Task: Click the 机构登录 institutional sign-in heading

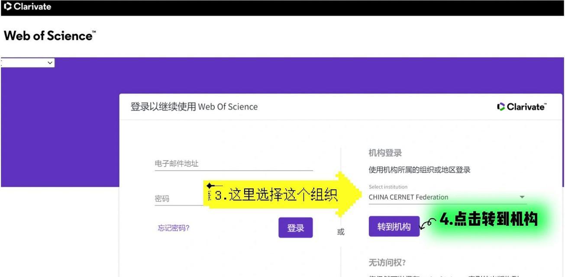Action: [385, 153]
